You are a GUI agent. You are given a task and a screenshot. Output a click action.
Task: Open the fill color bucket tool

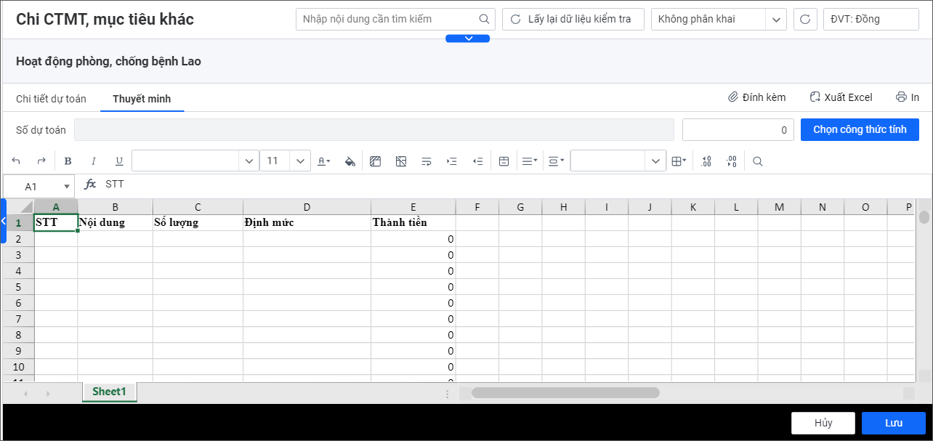tap(350, 161)
